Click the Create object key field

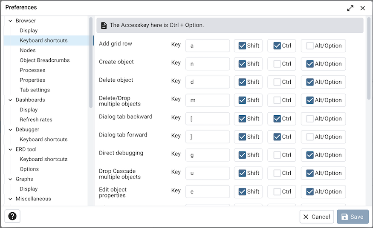208,64
